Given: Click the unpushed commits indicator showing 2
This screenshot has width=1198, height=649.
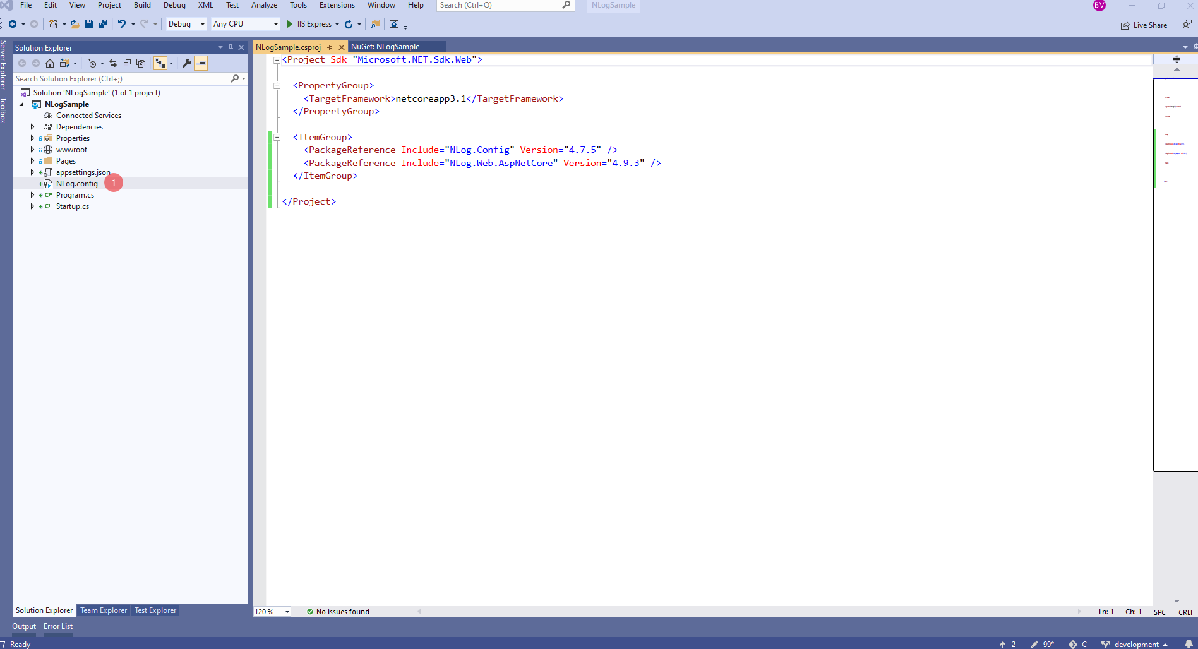Looking at the screenshot, I should point(1008,644).
